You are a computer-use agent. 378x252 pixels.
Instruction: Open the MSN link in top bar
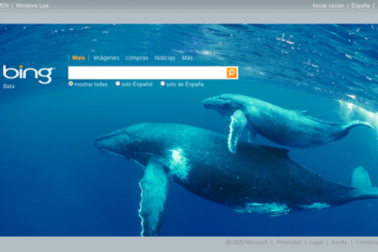pos(4,6)
